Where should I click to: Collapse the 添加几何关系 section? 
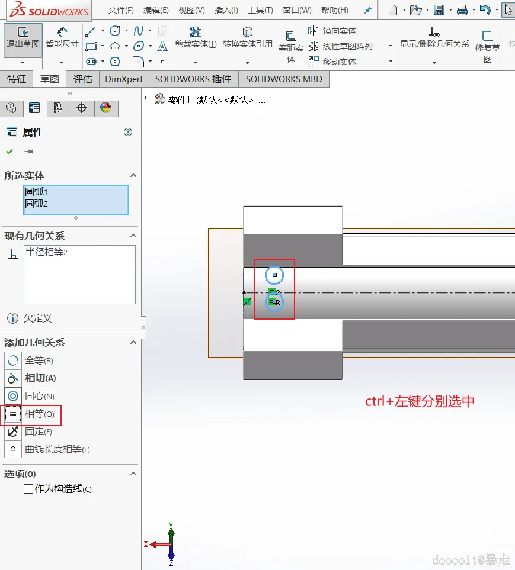(133, 343)
